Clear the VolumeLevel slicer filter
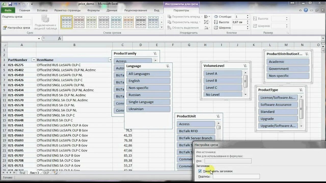 click(245, 66)
